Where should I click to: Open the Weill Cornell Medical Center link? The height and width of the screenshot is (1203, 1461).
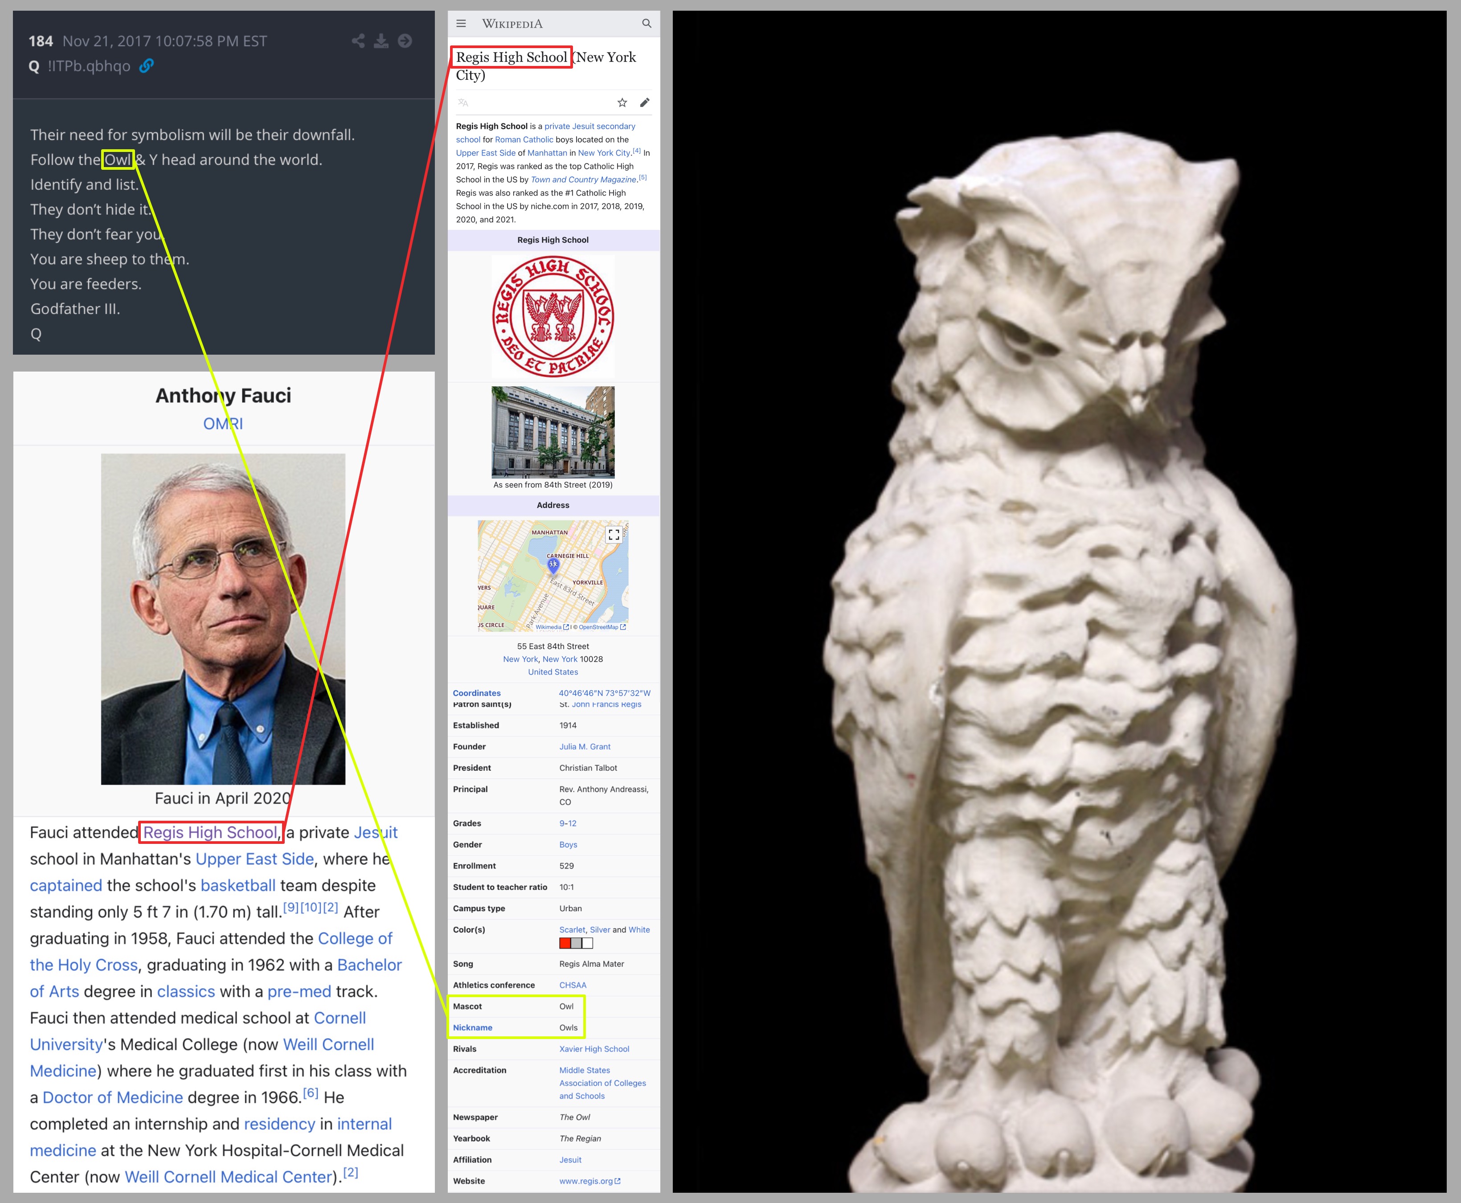pyautogui.click(x=228, y=1177)
